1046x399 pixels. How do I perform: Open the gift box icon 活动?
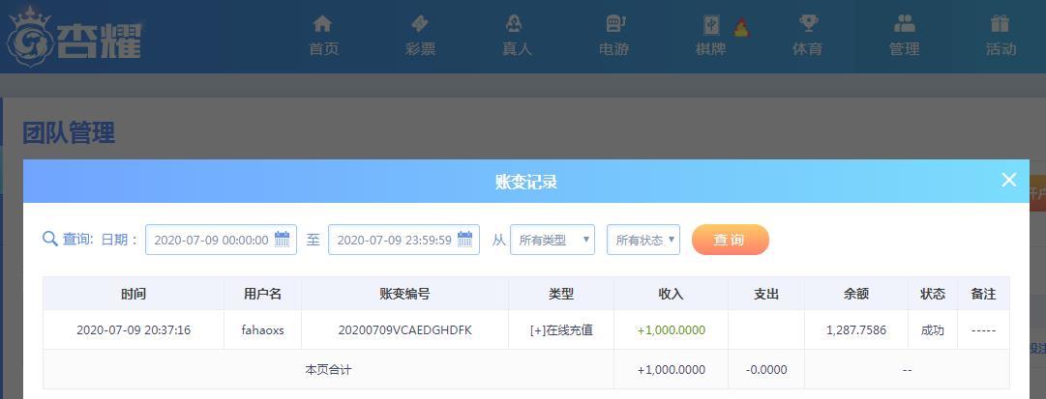[x=1001, y=24]
